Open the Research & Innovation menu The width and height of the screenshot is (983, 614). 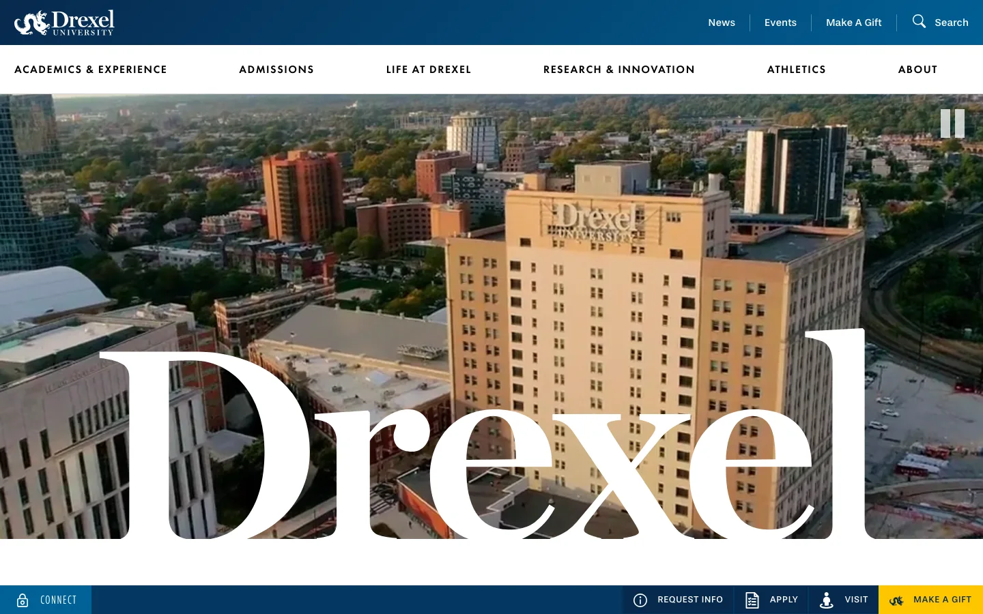click(x=619, y=70)
